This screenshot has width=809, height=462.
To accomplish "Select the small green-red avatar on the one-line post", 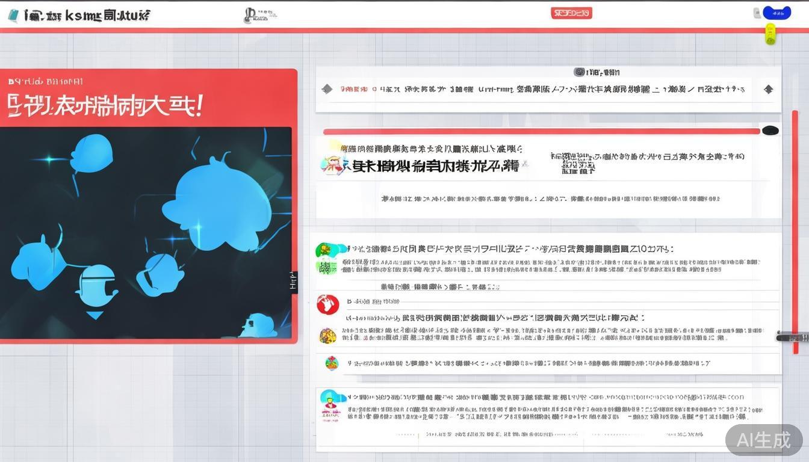I will (x=331, y=363).
